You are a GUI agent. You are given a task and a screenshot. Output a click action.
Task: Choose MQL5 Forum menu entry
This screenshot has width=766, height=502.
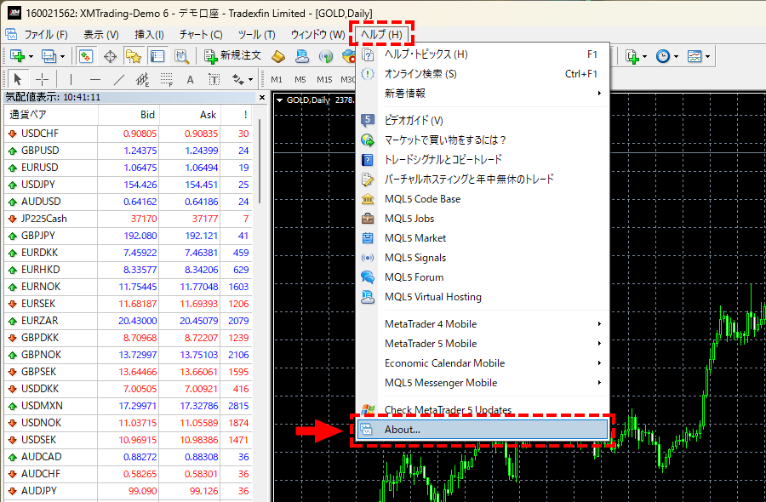[483, 277]
